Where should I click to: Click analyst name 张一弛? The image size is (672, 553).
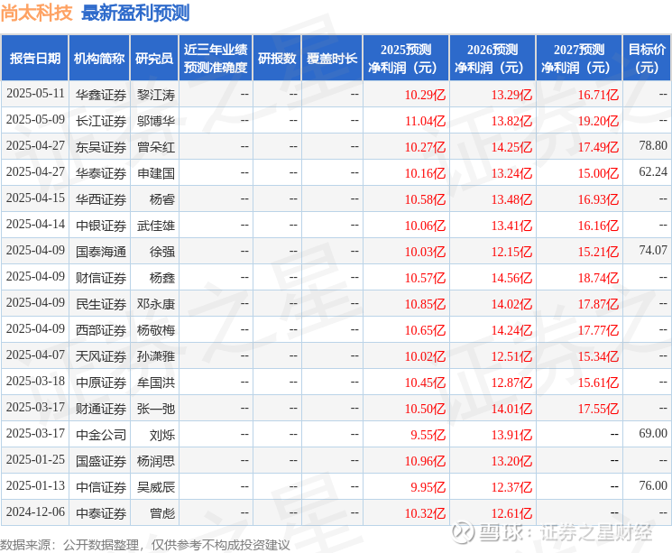tap(156, 409)
